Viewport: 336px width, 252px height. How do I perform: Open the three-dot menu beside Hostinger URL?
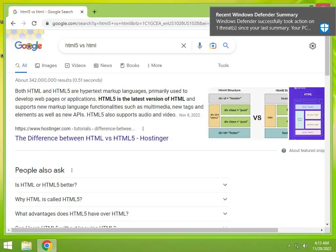(x=143, y=129)
